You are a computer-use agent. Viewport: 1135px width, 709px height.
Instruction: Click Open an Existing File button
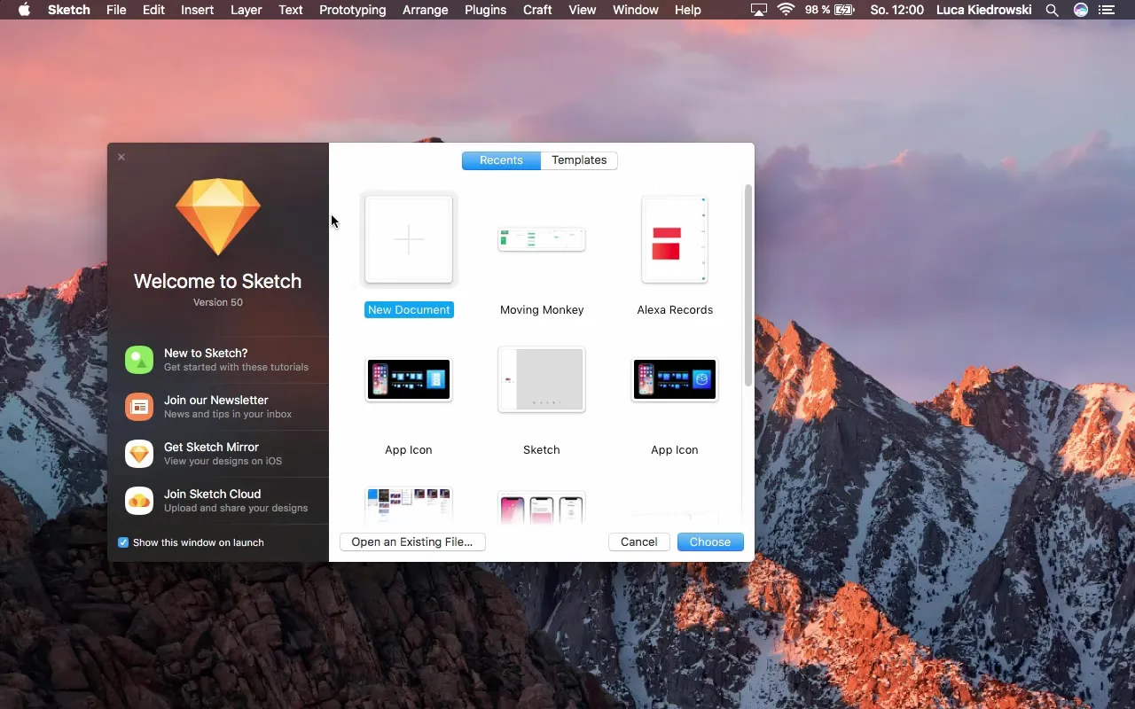[x=412, y=541]
